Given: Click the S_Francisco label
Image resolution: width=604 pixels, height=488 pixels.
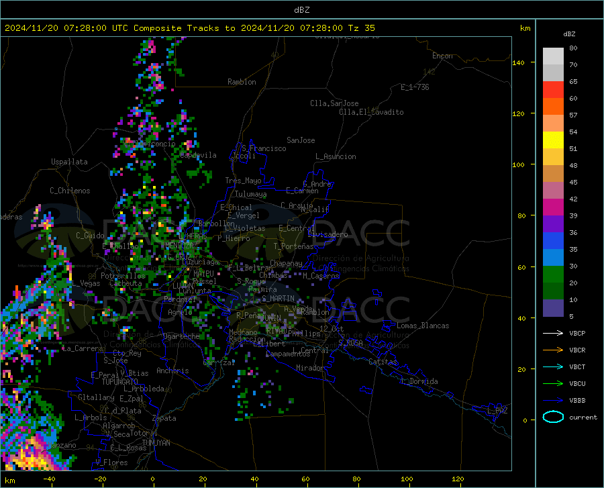Looking at the screenshot, I should (264, 148).
